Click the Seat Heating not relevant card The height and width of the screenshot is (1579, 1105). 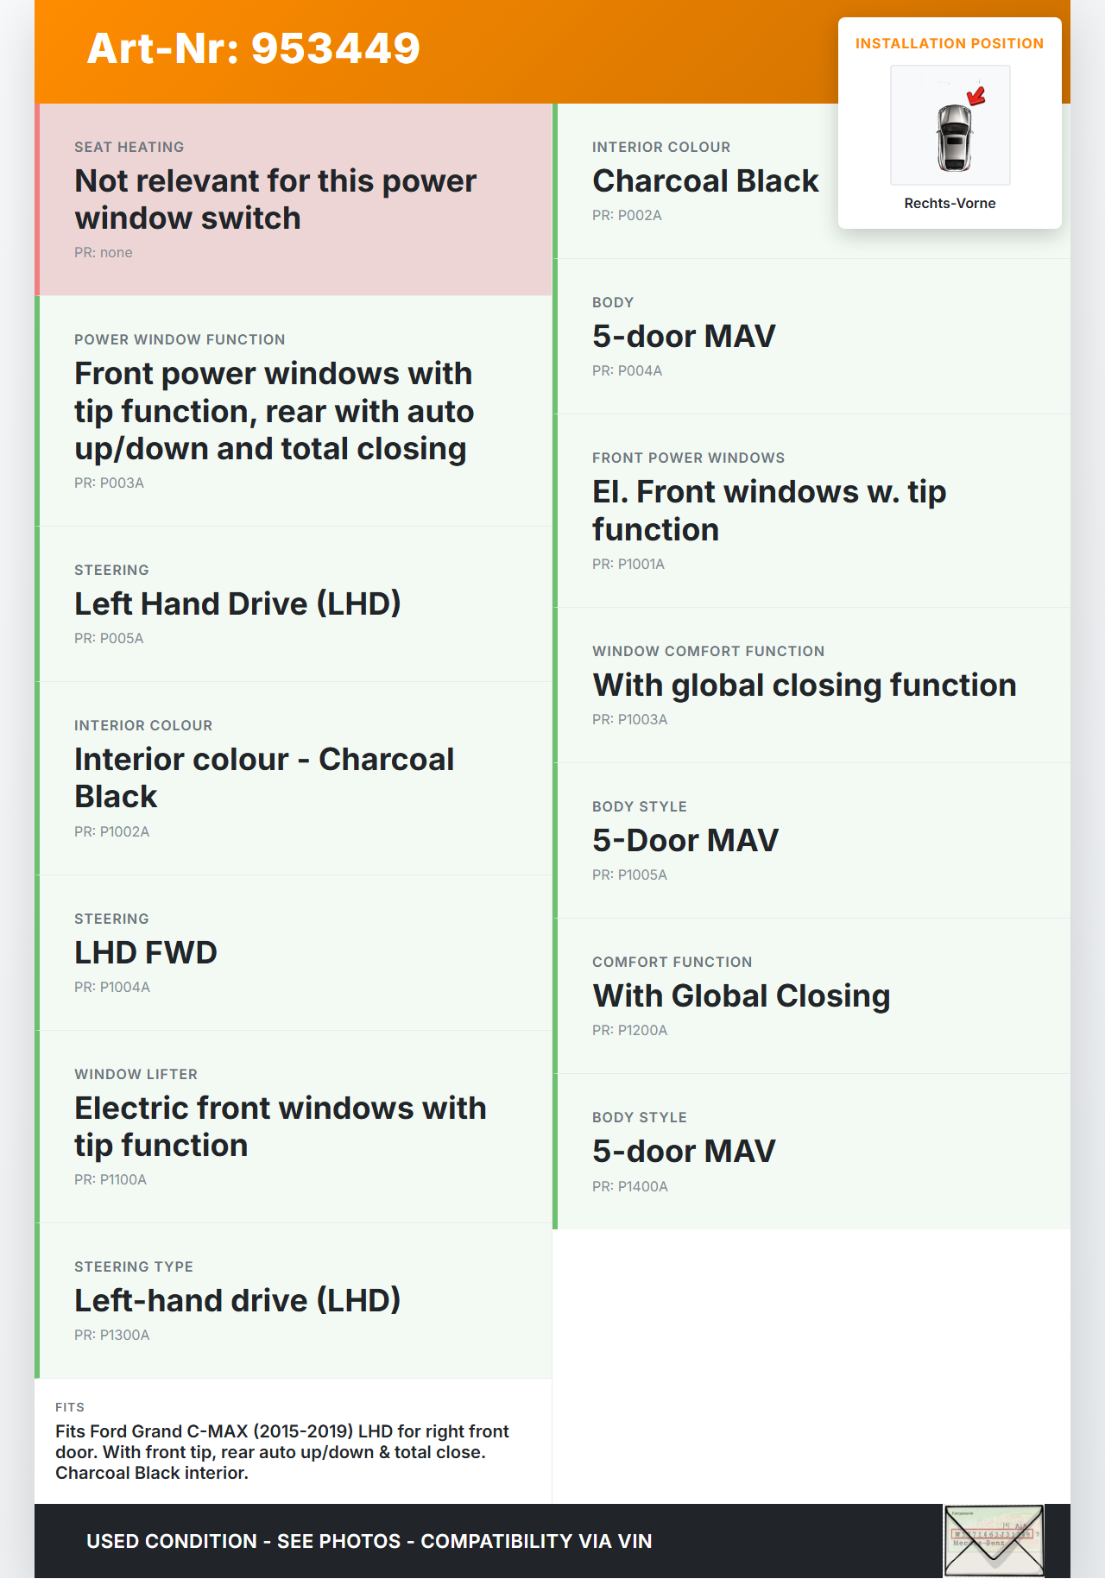tap(294, 199)
